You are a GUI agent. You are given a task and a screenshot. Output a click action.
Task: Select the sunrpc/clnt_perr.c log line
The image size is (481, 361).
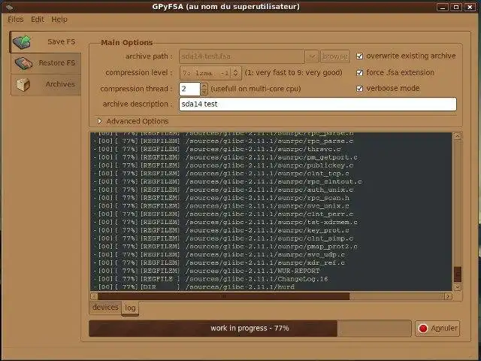click(224, 214)
